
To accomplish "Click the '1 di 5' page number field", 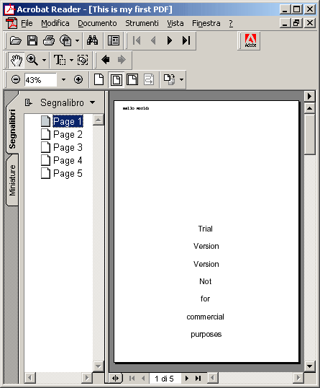I will point(165,379).
